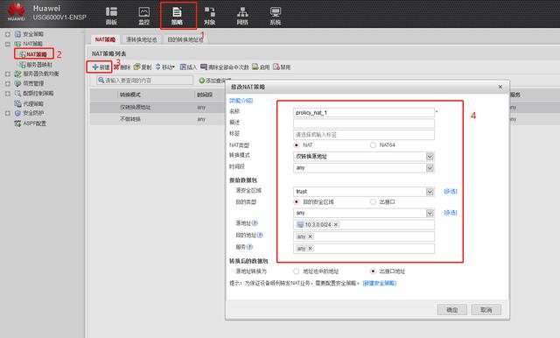Choose 目的安全区域 radio for destination type
Screen dimensions: 560x338
296,202
